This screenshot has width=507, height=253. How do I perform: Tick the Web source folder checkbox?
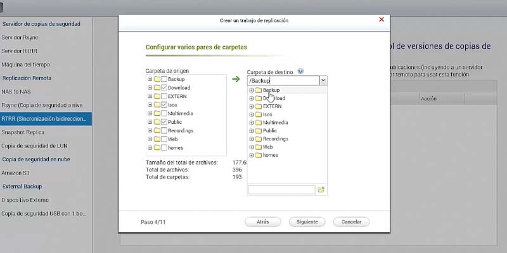tap(164, 139)
